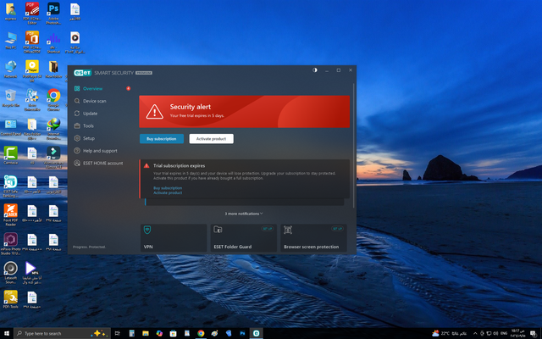Click the Progress. Protected. tagline text
Image resolution: width=542 pixels, height=339 pixels.
[x=89, y=247]
